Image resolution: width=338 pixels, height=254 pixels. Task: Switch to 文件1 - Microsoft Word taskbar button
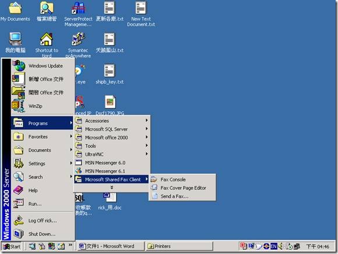[x=110, y=246]
